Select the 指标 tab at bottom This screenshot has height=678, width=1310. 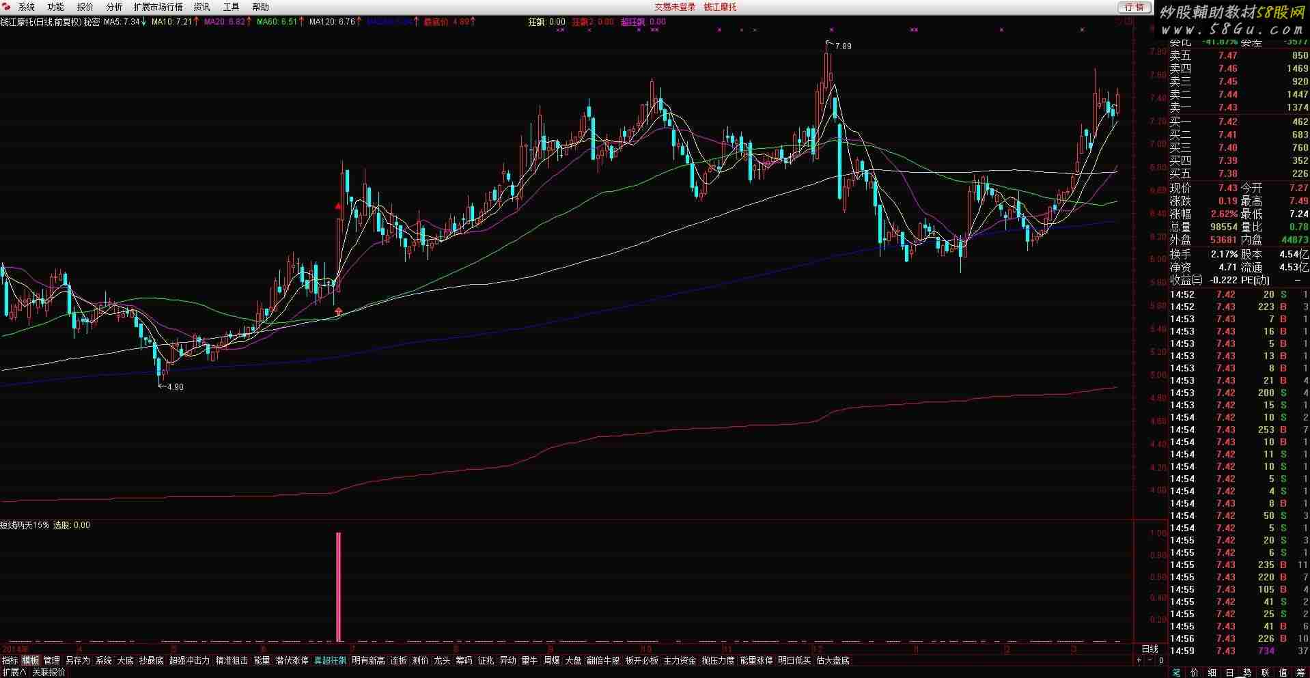[10, 660]
